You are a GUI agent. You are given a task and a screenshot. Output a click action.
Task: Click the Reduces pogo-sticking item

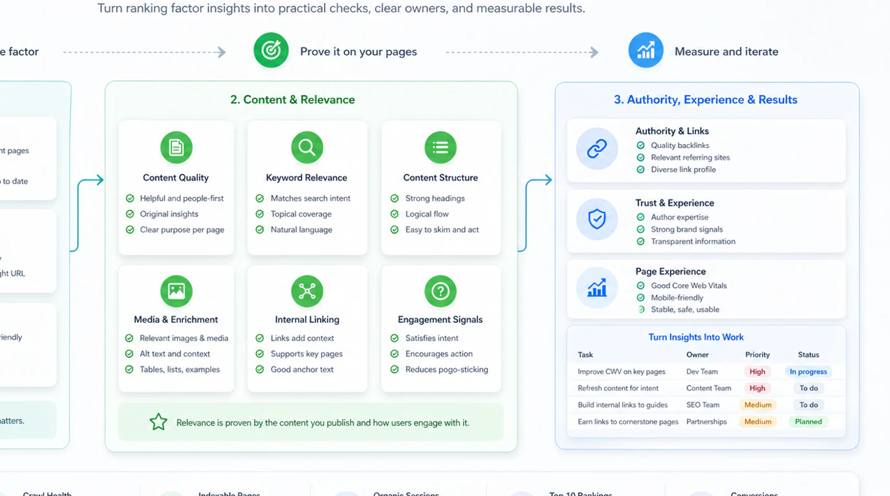click(x=447, y=369)
